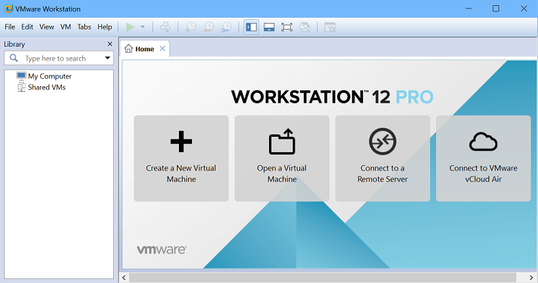
Task: Expand the library search filter dropdown
Action: (107, 59)
